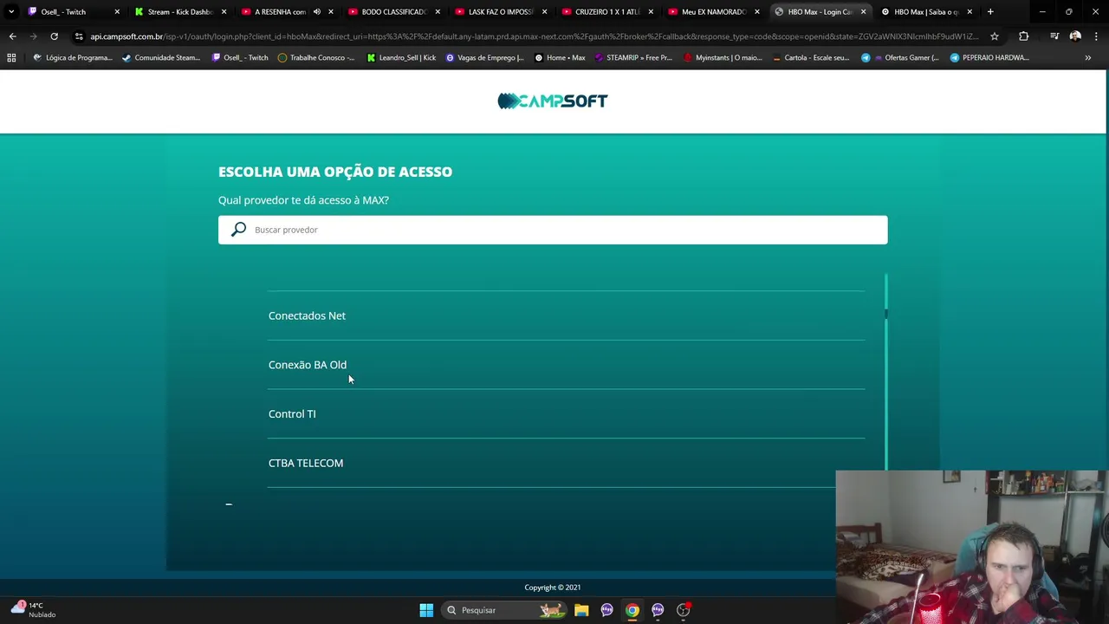Viewport: 1109px width, 624px height.
Task: Switch to Meu EX NAMORADO tab
Action: pos(713,12)
